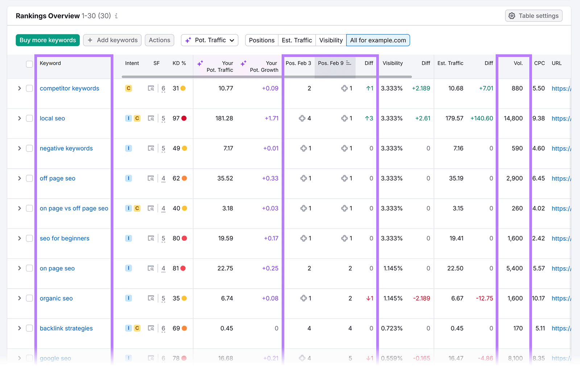
Task: Switch to the Visibility tab
Action: [330, 40]
